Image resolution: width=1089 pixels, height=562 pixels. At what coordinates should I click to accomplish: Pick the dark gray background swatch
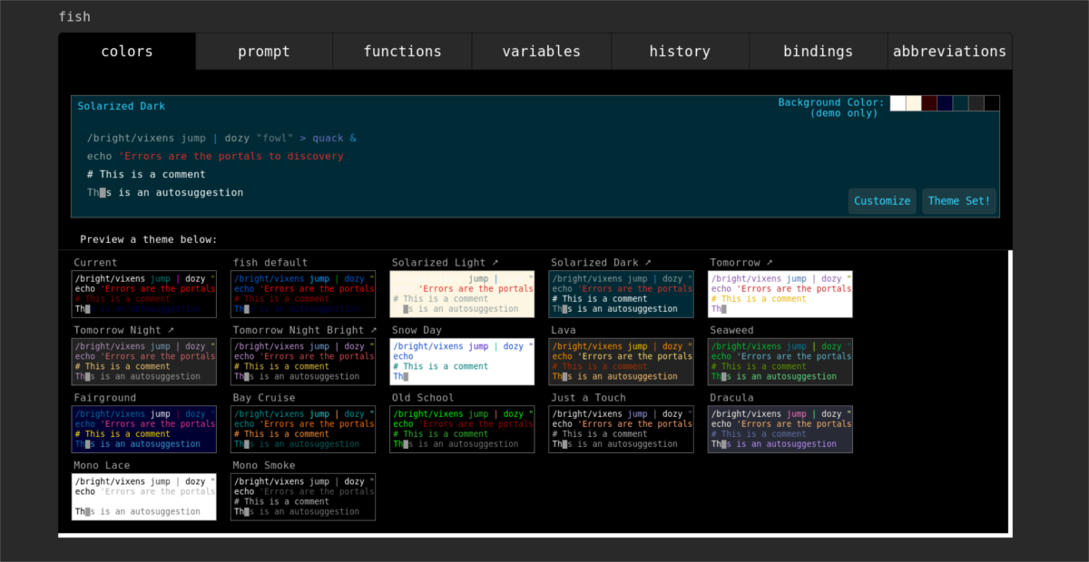976,103
